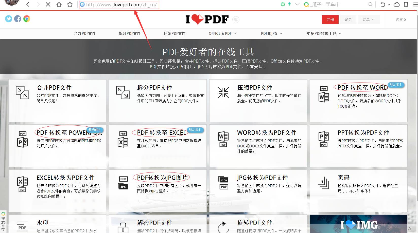Go to browser home page icon
The image size is (418, 233).
tap(59, 4)
